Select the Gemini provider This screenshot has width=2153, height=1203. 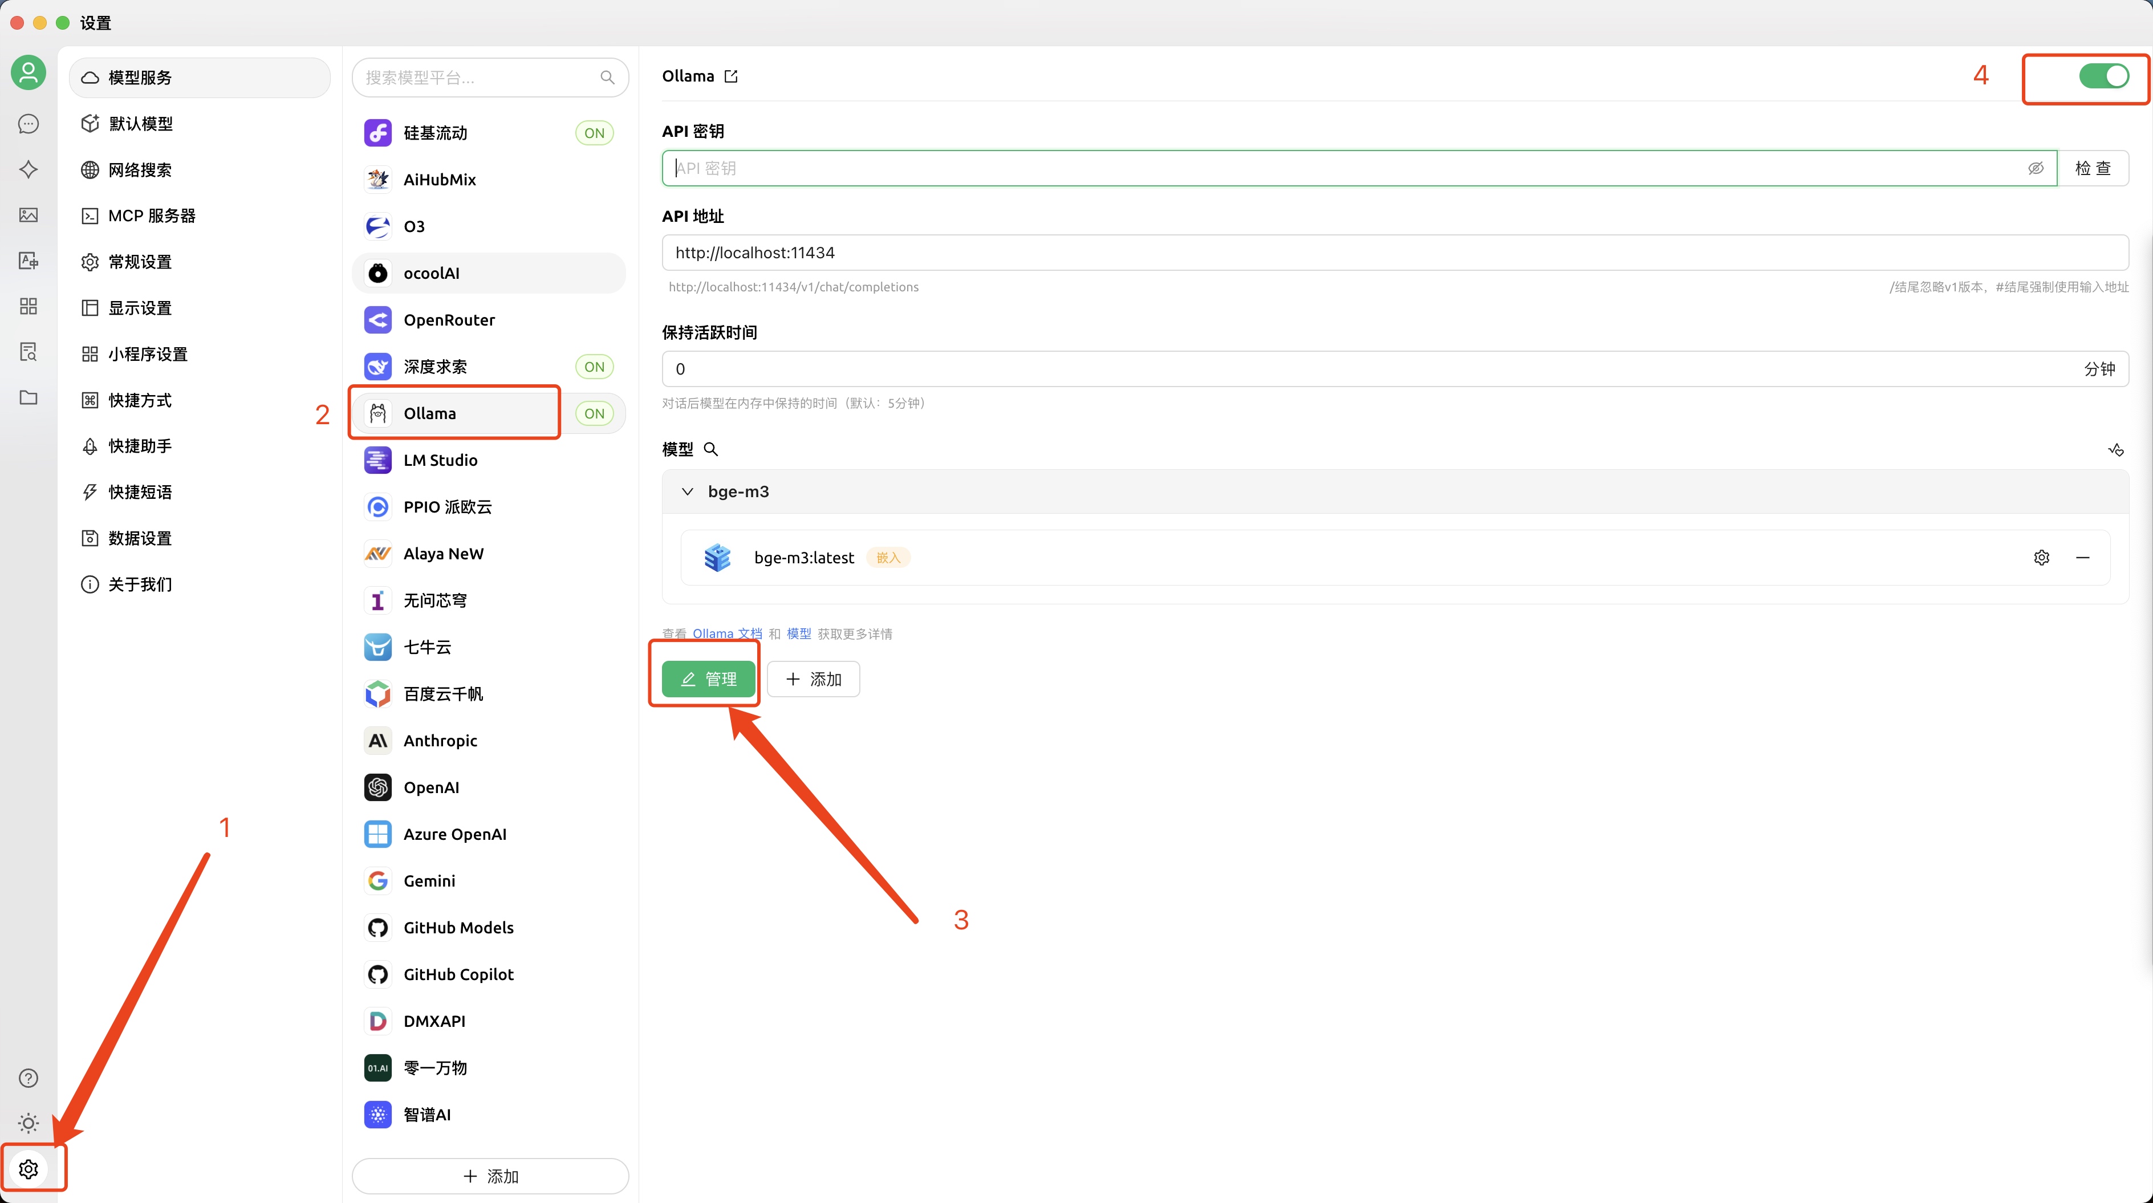pos(489,881)
